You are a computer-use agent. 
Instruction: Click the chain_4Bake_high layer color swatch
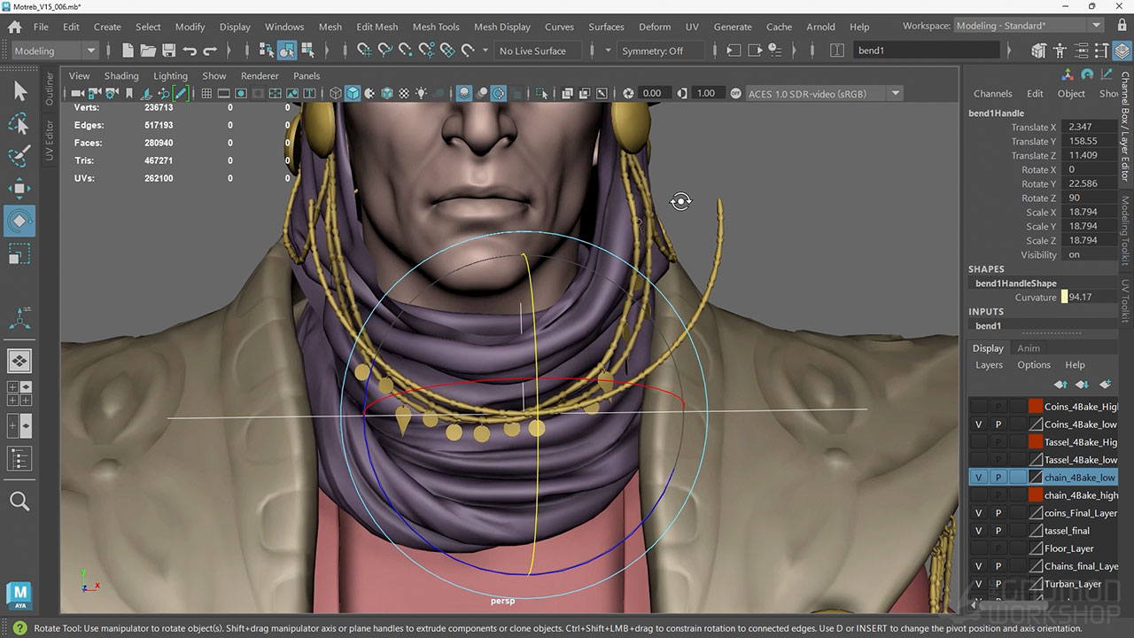tap(1035, 495)
